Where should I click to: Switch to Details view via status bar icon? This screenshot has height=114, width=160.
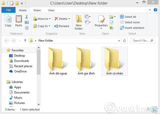[149, 109]
